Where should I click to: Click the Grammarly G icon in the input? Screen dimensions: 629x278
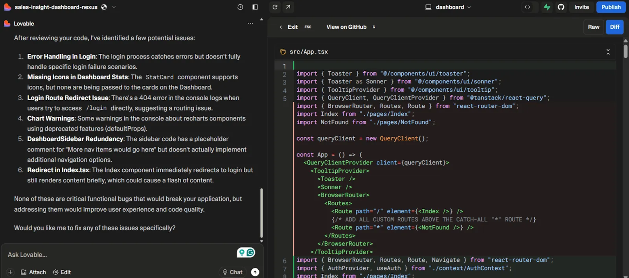click(250, 252)
